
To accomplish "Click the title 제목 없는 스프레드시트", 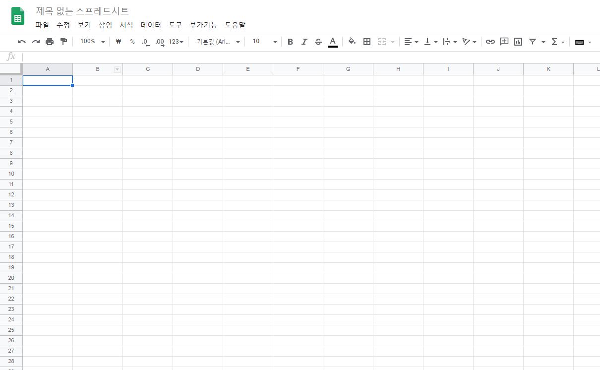I will (82, 11).
